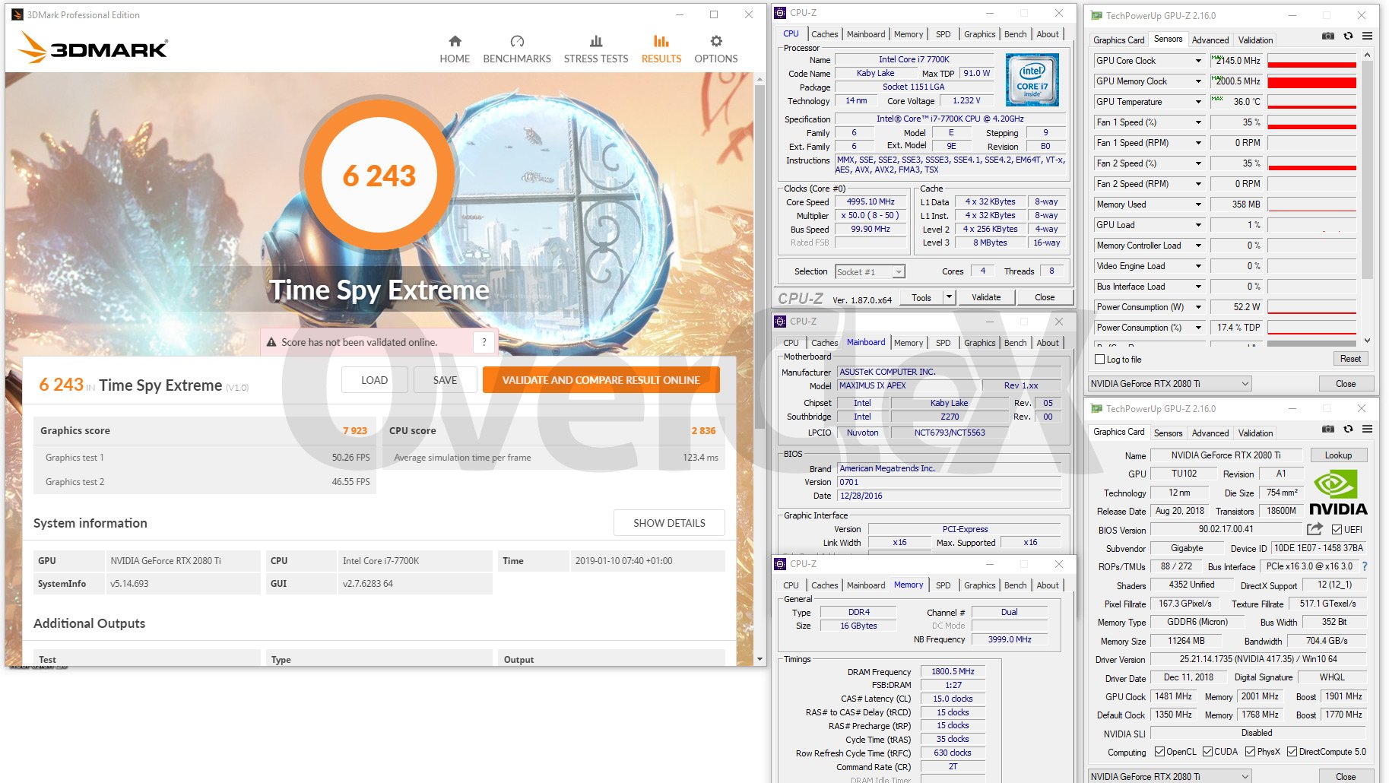Open the 3DMark Home page icon

[x=455, y=42]
